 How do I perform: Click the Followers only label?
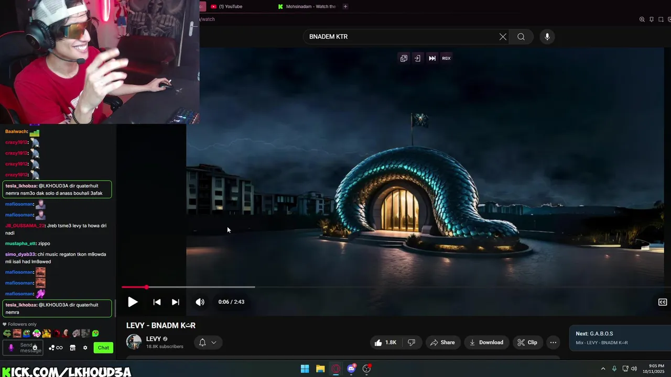tap(22, 324)
